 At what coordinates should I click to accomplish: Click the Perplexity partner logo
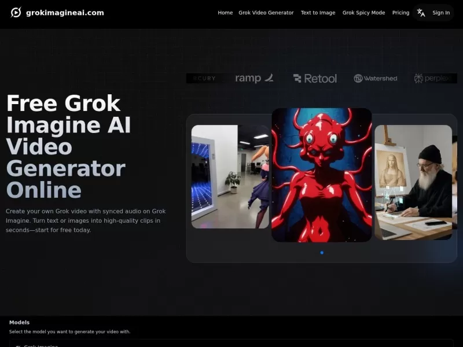434,78
